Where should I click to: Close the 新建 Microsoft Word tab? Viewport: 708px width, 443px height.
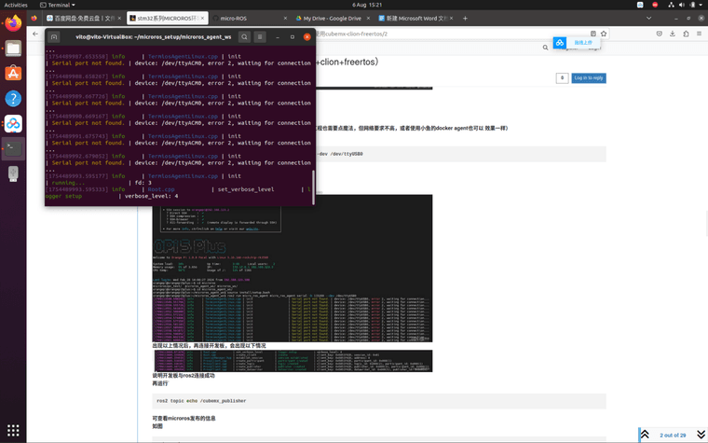pos(452,19)
